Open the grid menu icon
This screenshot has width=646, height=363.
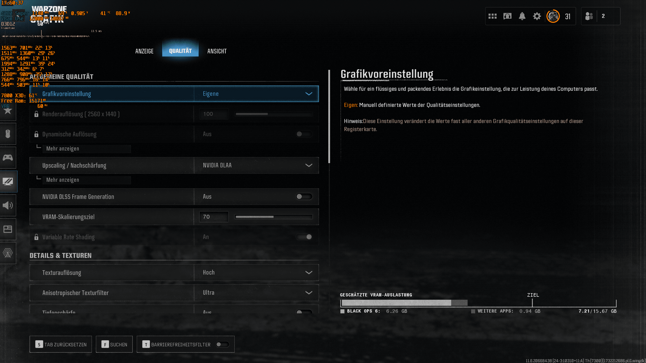tap(492, 16)
